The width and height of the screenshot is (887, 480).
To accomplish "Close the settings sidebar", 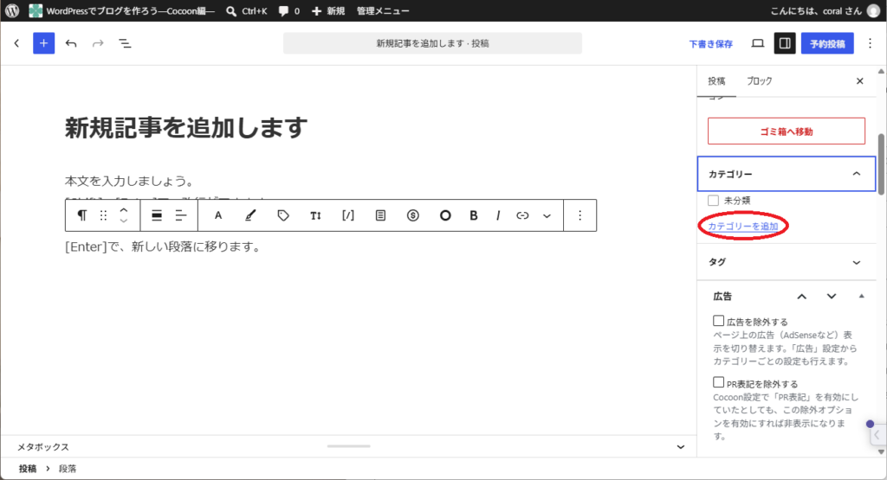I will pos(860,81).
